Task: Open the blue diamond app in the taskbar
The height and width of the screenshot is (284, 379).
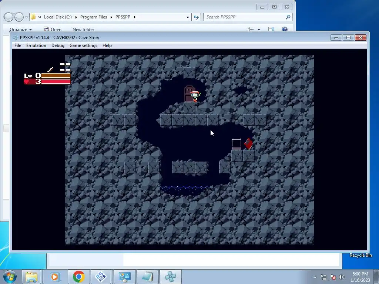Action: tap(101, 277)
